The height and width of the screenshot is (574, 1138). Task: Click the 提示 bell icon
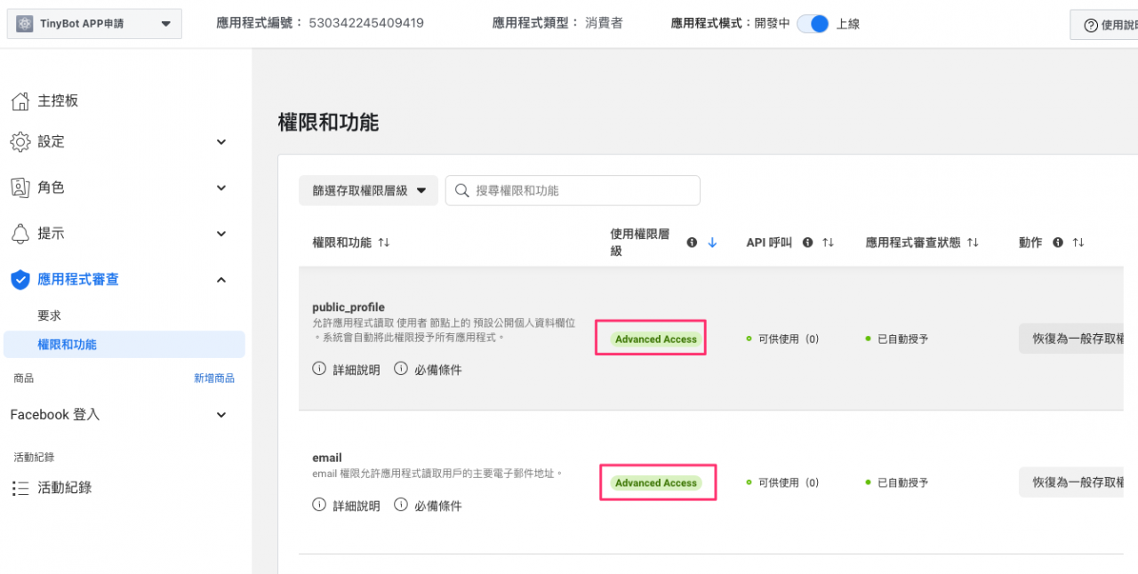[20, 234]
